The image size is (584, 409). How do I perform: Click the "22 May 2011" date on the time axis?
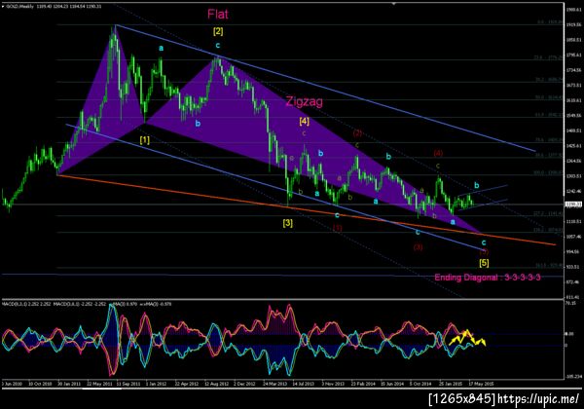point(99,384)
